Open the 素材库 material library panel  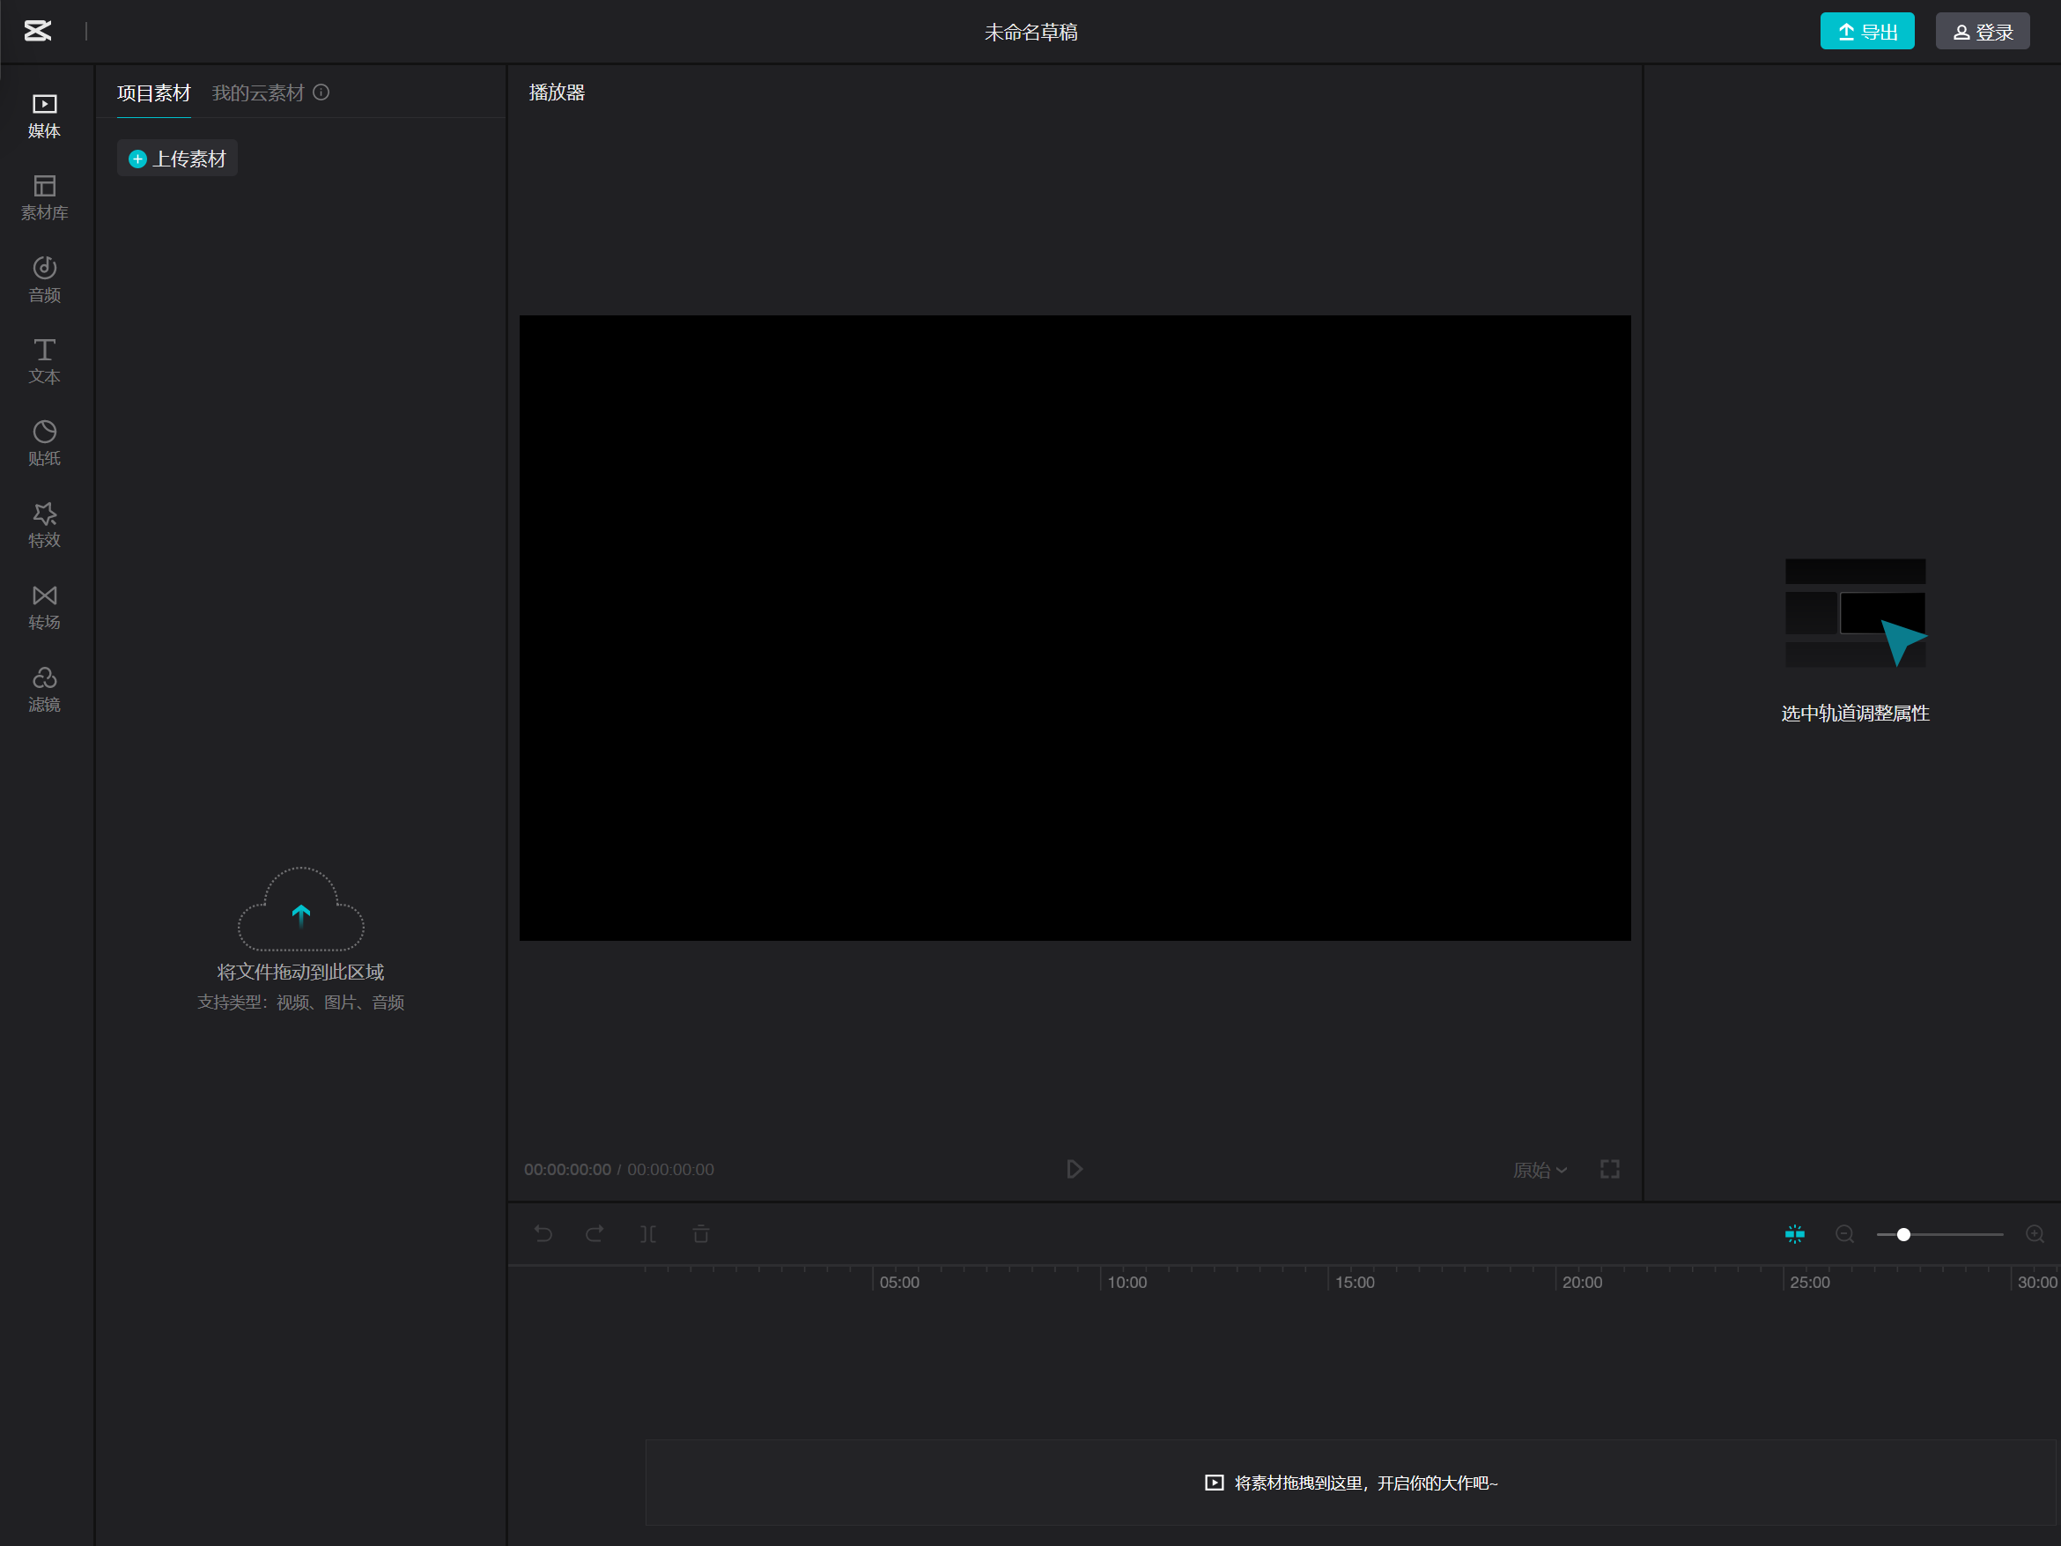(x=45, y=197)
